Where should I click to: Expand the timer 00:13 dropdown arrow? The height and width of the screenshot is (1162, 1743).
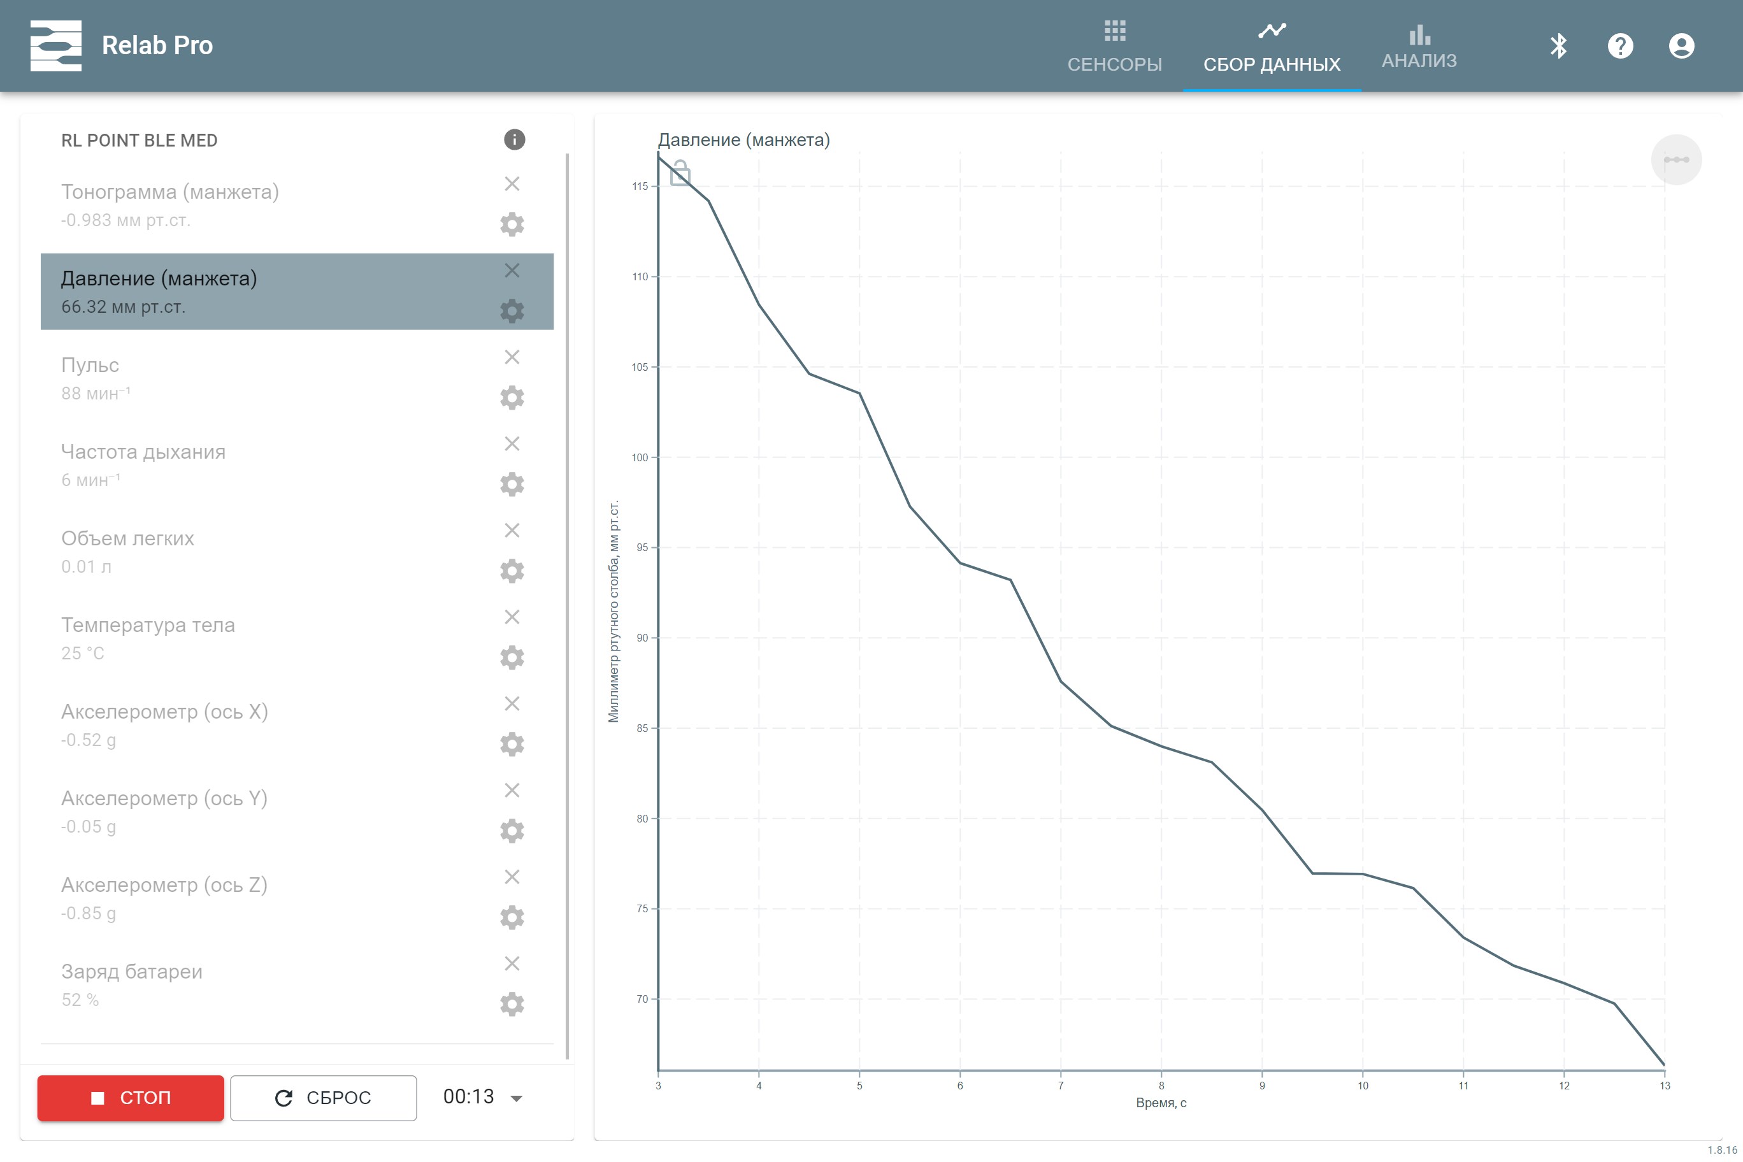point(517,1098)
